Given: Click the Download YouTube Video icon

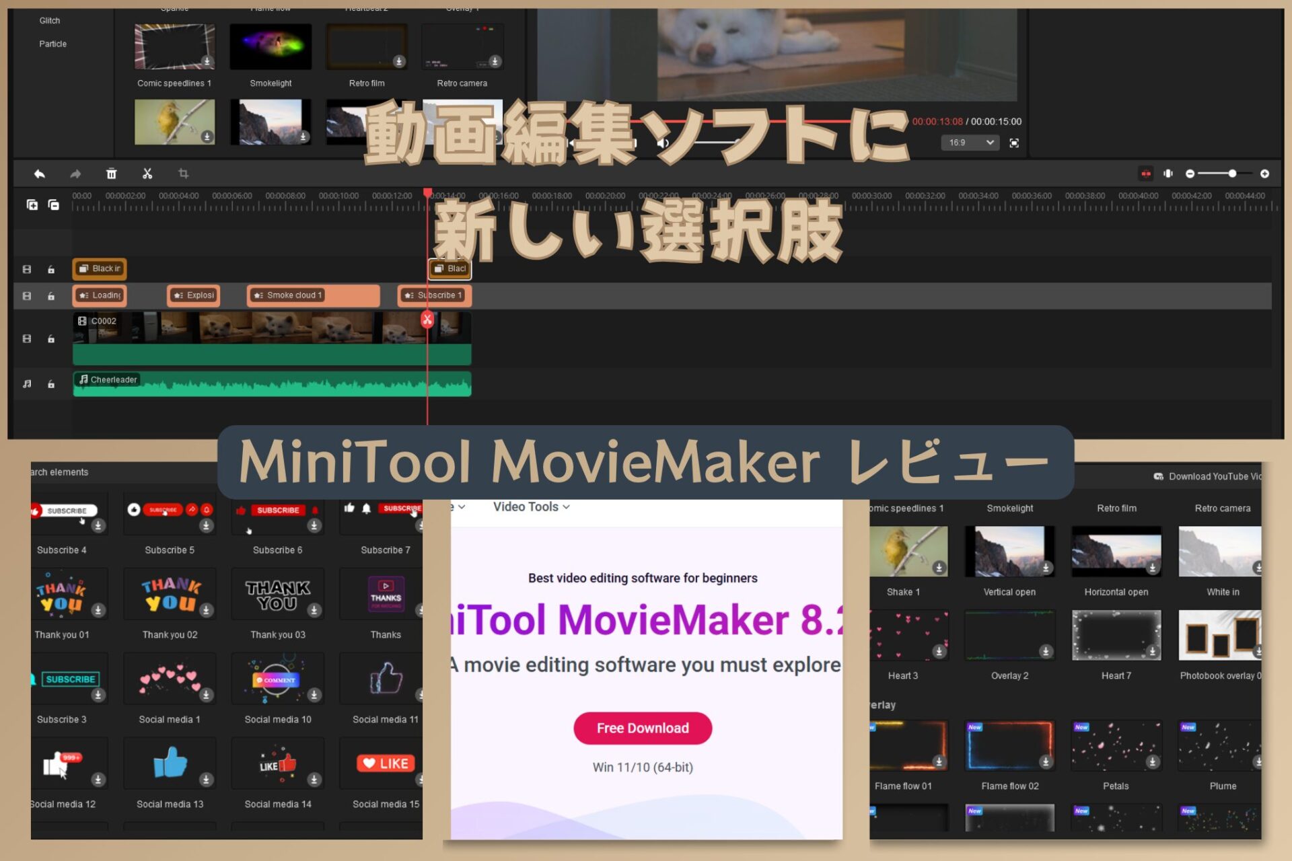Looking at the screenshot, I should click(x=1158, y=476).
